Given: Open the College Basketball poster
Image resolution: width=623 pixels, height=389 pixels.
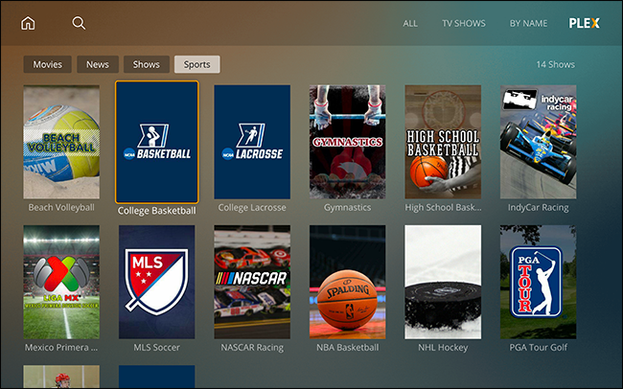Looking at the screenshot, I should (x=157, y=142).
